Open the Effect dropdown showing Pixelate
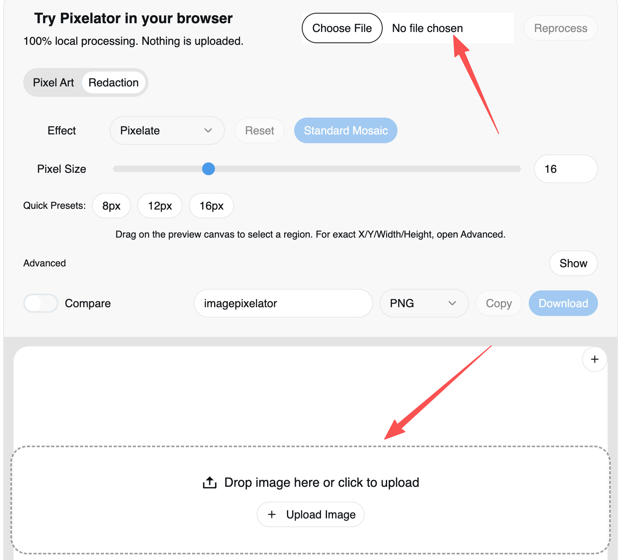The image size is (622, 560). pyautogui.click(x=167, y=130)
